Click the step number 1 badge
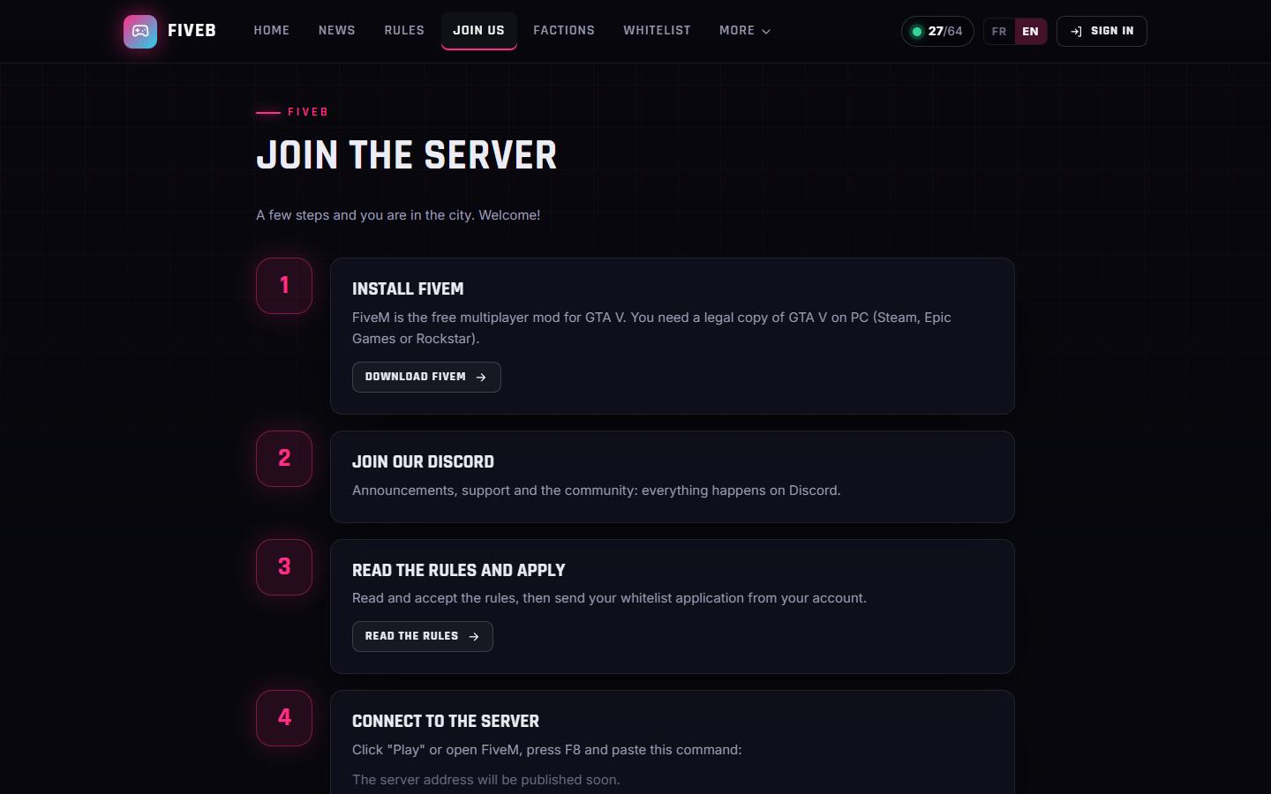 [284, 286]
